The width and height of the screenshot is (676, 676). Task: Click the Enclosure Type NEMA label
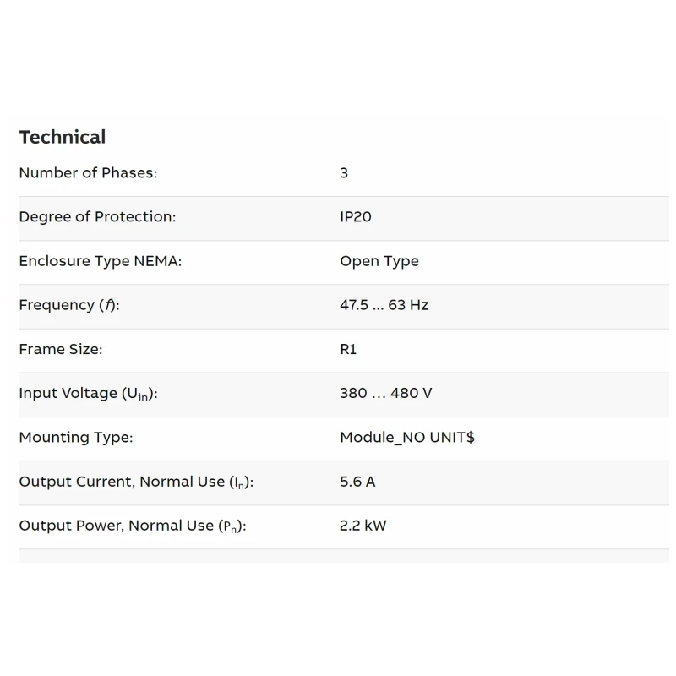[x=100, y=261]
